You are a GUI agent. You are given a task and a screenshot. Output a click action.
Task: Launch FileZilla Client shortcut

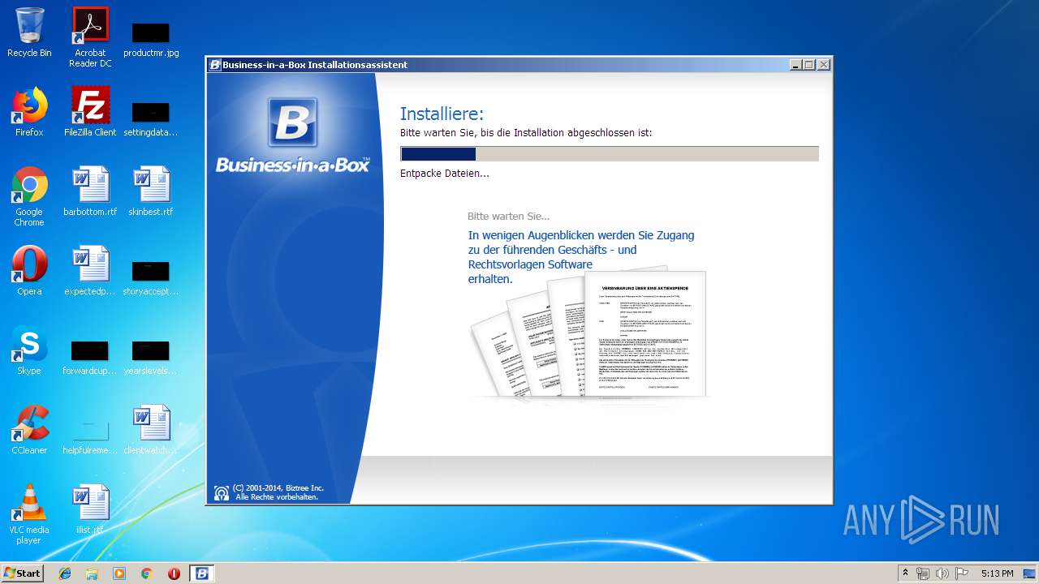click(90, 112)
